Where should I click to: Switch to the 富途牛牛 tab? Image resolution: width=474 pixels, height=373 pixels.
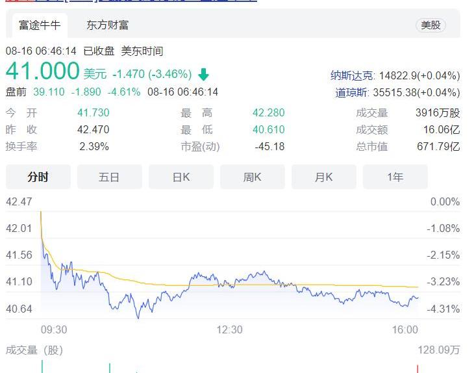pos(40,25)
